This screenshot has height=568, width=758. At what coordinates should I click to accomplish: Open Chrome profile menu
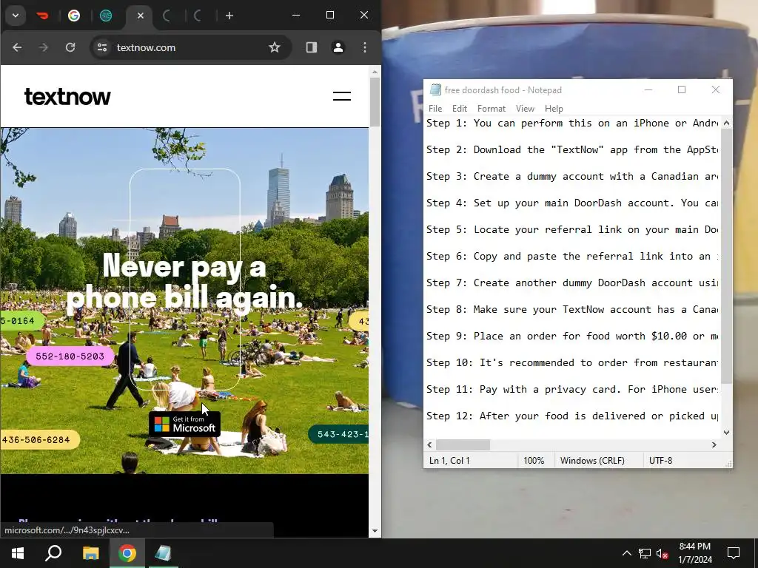tap(338, 47)
